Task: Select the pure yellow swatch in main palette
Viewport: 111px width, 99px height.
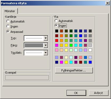Action: tap(66, 45)
